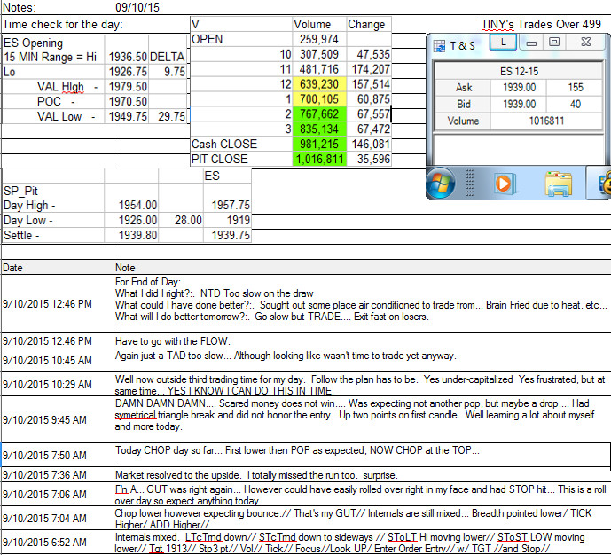611x555 pixels.
Task: Select the 9/10/2015 7:50 AM timestamp
Action: point(58,455)
